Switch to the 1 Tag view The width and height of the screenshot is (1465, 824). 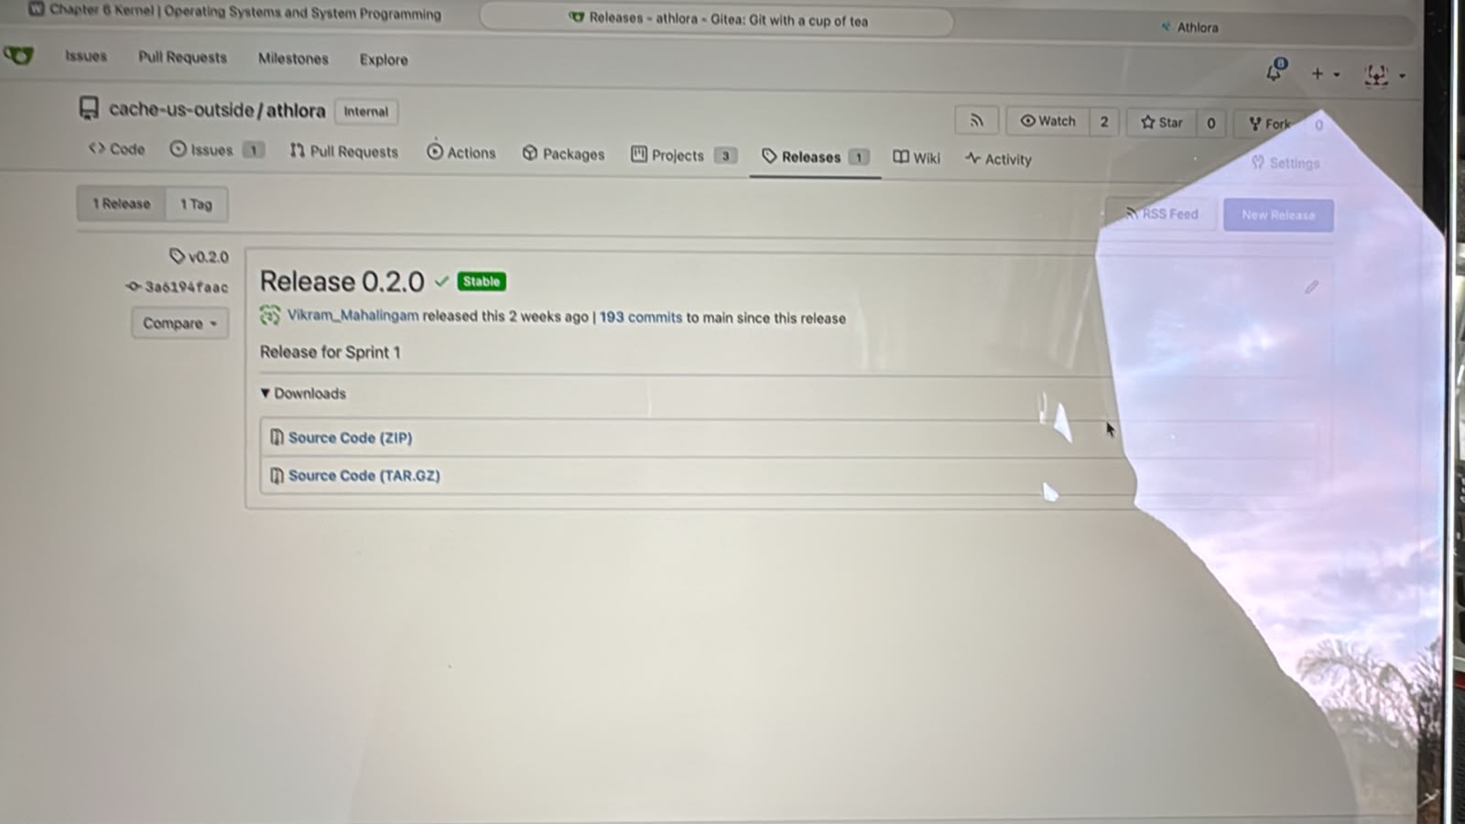pos(196,204)
